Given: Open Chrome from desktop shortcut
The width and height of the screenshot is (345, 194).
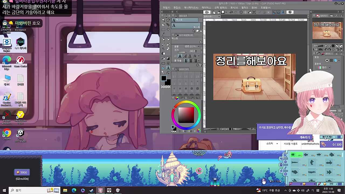Looking at the screenshot, I should pos(7,134).
